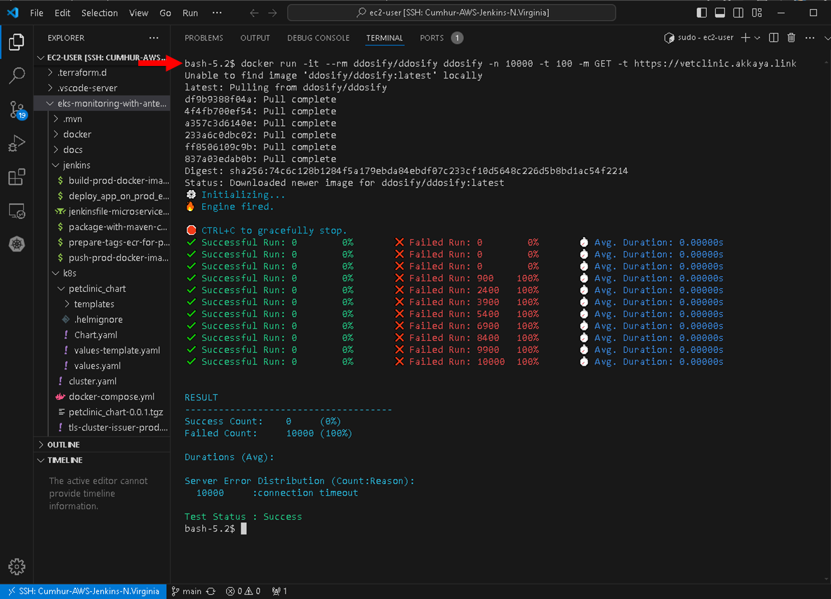This screenshot has height=599, width=831.
Task: Open the Remote Explorer view
Action: pos(17,211)
